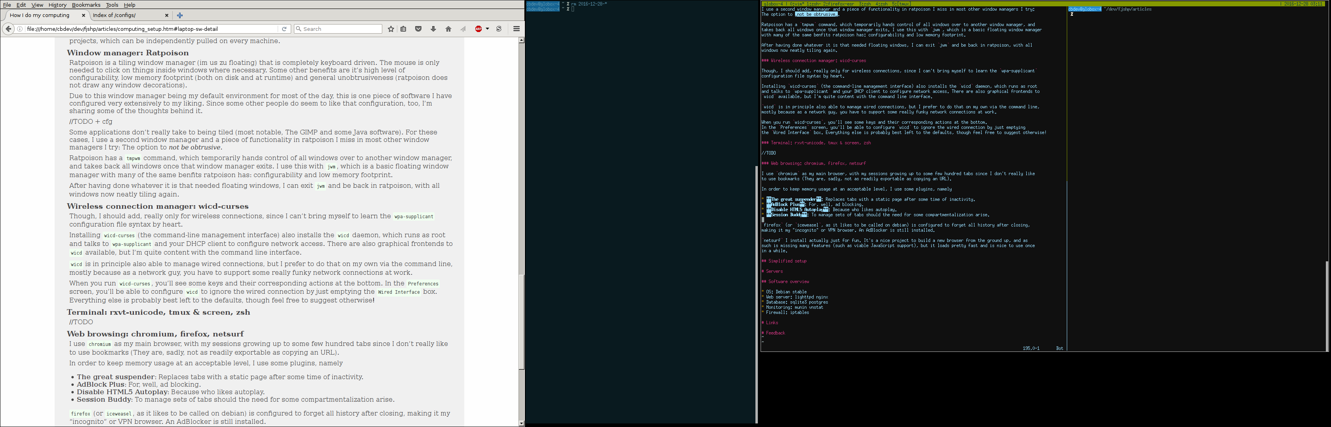Screen dimensions: 1331x427
Task: Open the Firefox hamburger menu icon
Action: coord(516,29)
